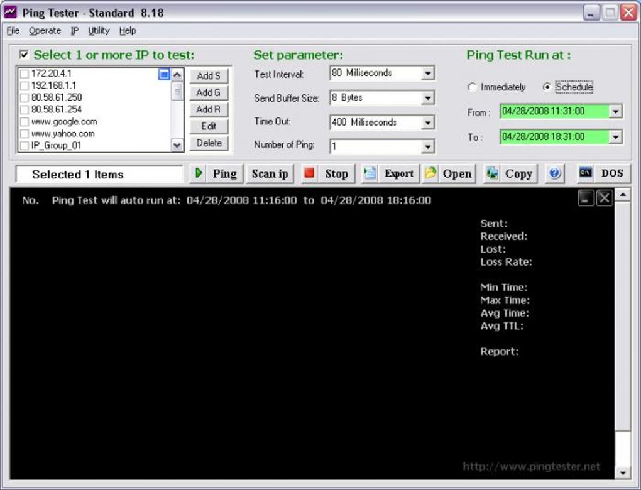Open the To date-time dropdown arrow

tap(615, 137)
